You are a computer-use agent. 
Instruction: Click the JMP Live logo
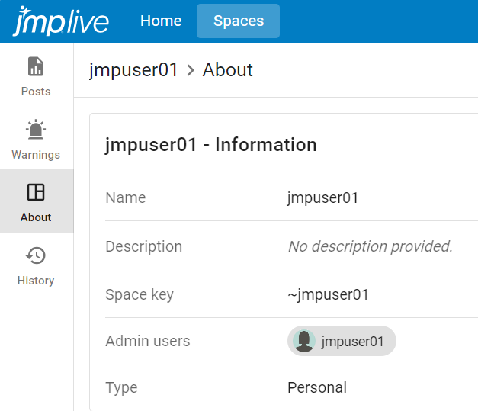coord(60,21)
